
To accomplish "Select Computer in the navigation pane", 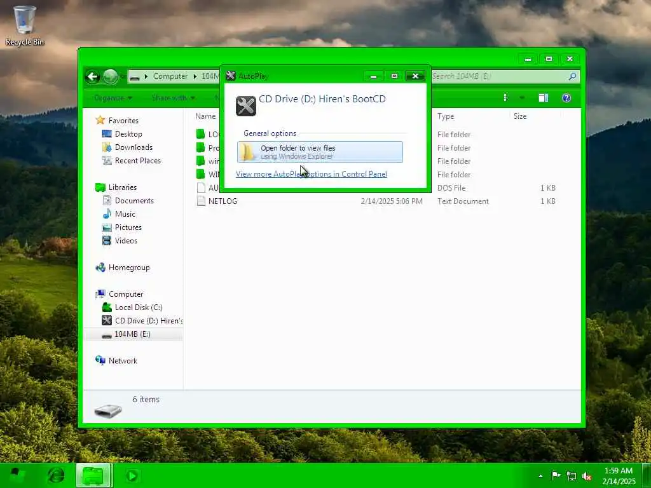I will [x=126, y=294].
